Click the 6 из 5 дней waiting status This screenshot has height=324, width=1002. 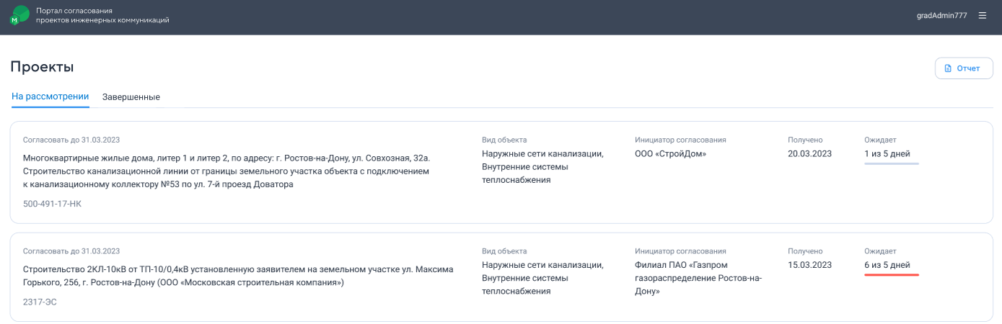887,265
